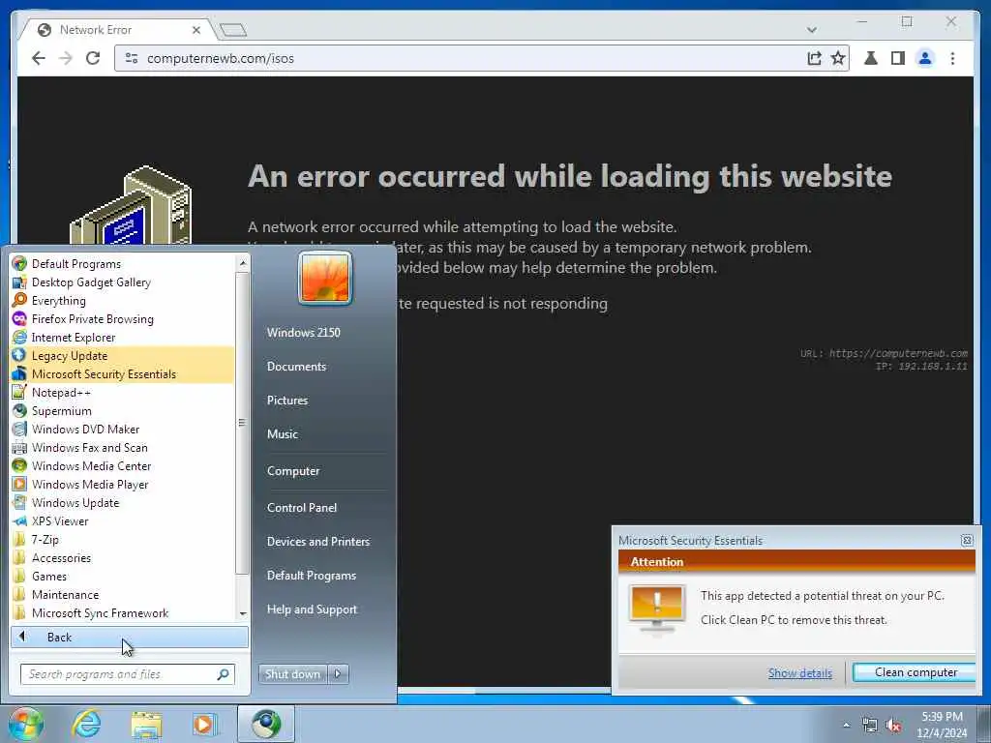Launch Windows Media Player from programs list
Image resolution: width=991 pixels, height=743 pixels.
tap(122, 484)
